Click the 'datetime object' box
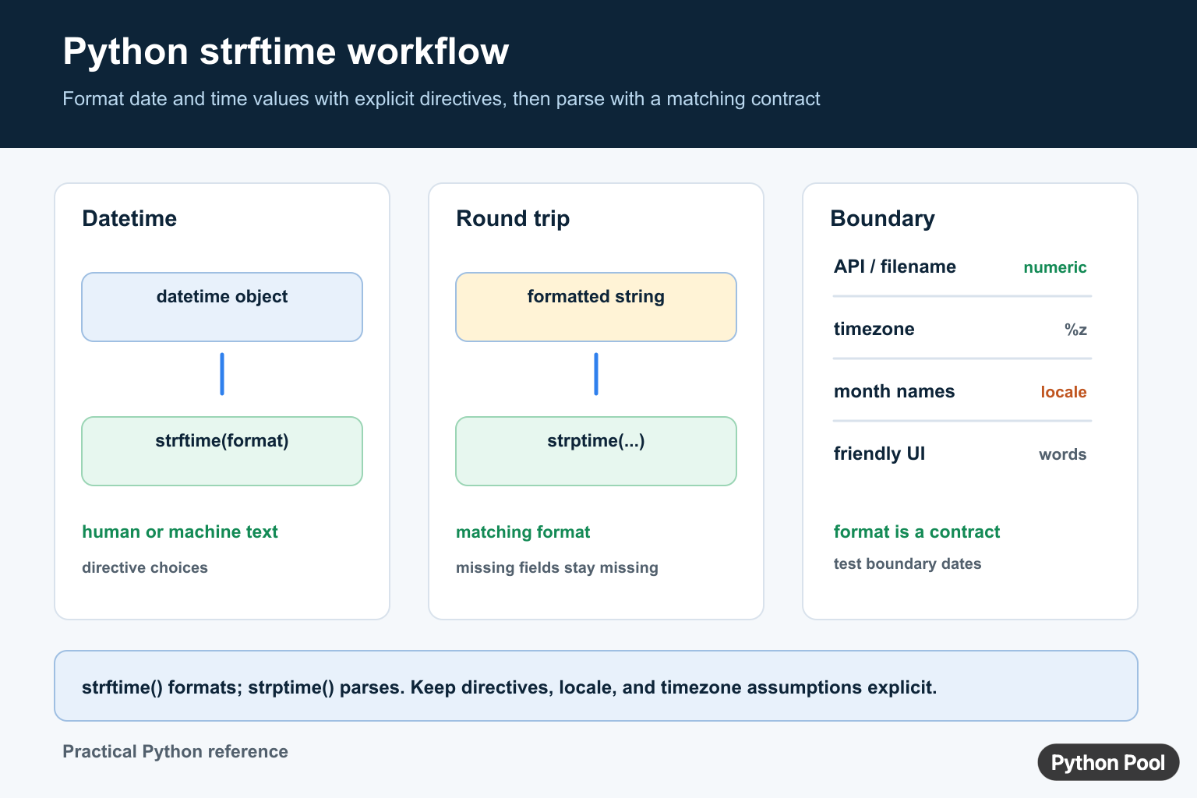Screen dimensions: 1197x798 click(x=222, y=307)
